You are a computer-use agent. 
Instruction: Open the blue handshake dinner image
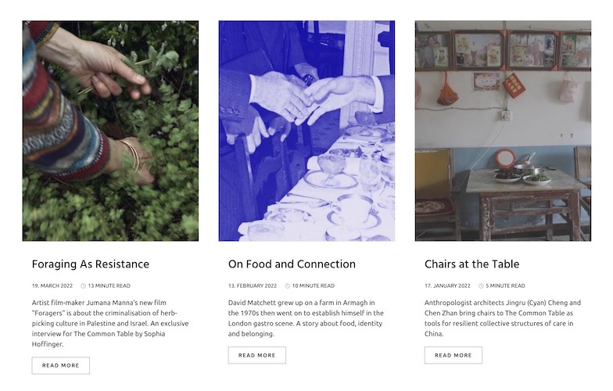(x=306, y=131)
